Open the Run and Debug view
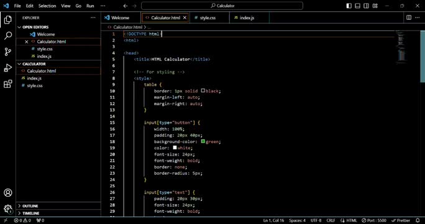Viewport: 425px width, 224px height. (8, 68)
